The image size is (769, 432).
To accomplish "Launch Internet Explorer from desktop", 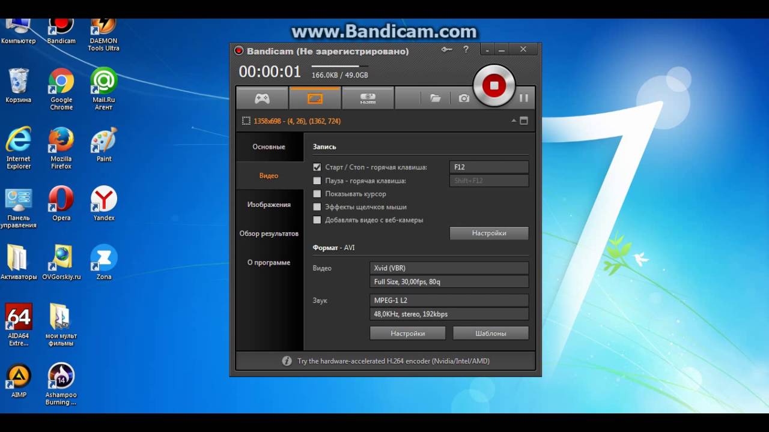I will coord(19,148).
